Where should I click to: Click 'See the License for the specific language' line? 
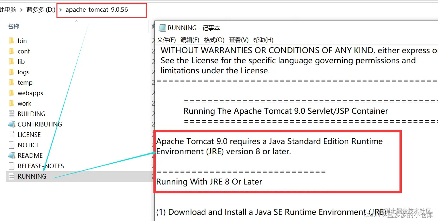coord(288,60)
